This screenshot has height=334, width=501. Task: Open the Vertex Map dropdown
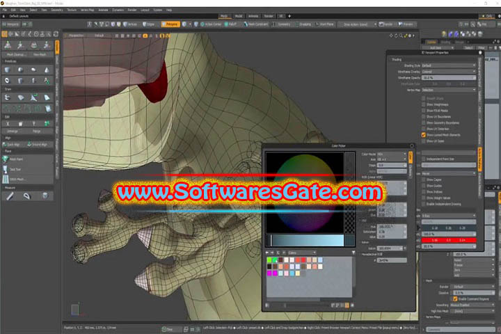pyautogui.click(x=449, y=90)
